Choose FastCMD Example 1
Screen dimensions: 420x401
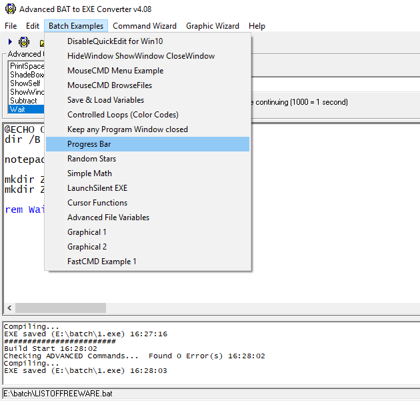click(147, 262)
